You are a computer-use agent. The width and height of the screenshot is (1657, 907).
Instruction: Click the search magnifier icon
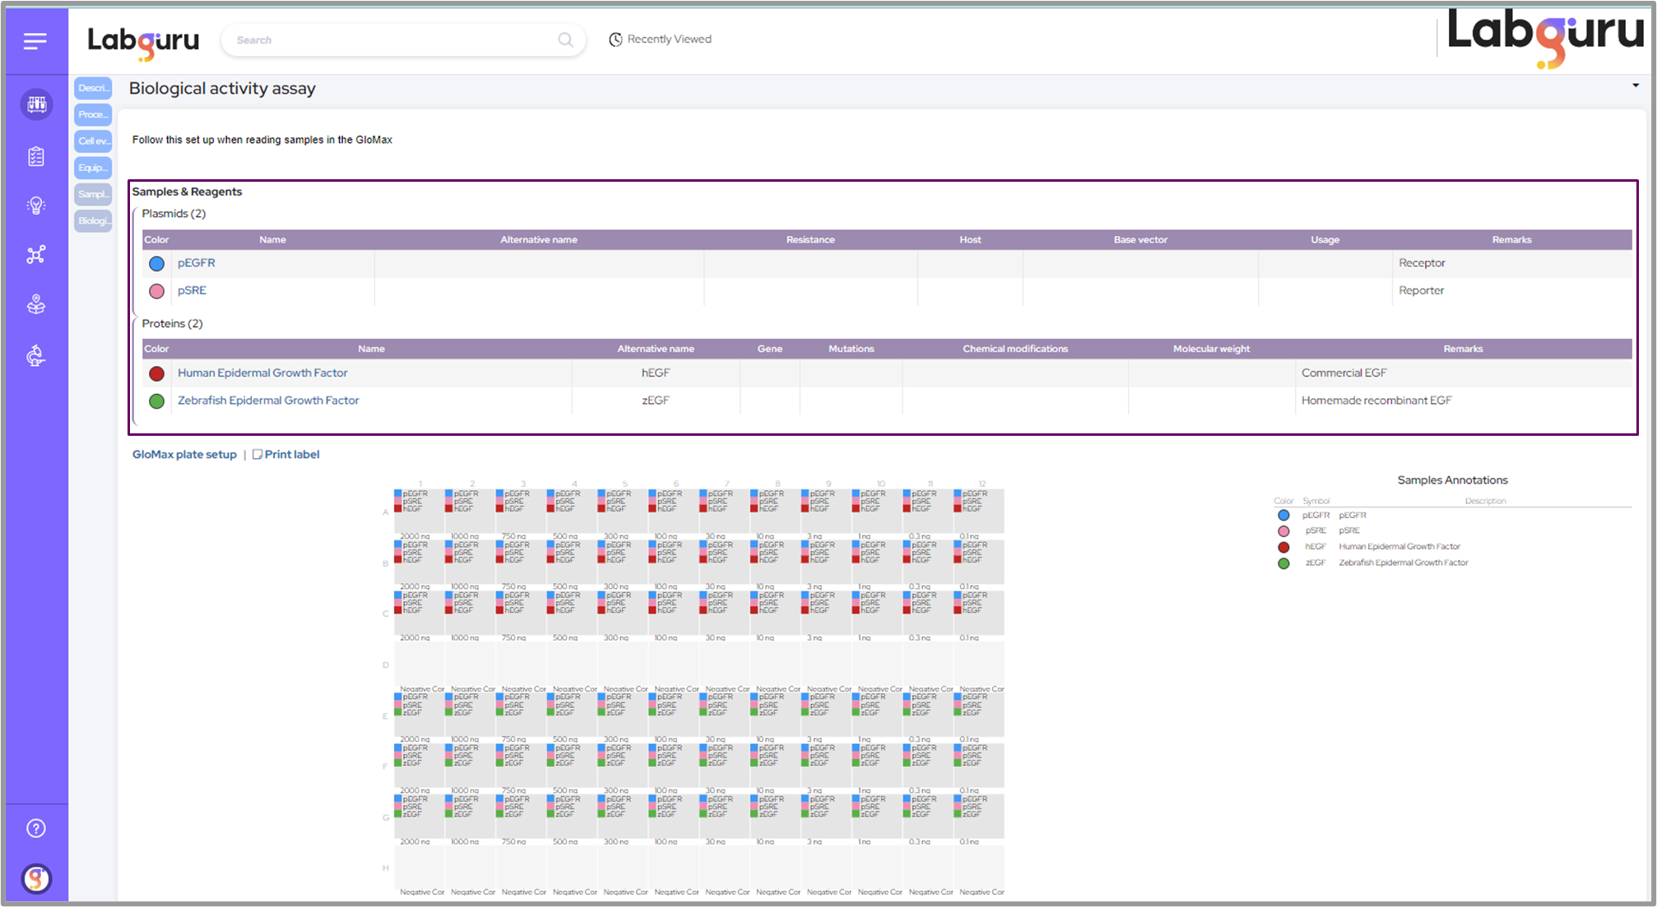click(565, 39)
